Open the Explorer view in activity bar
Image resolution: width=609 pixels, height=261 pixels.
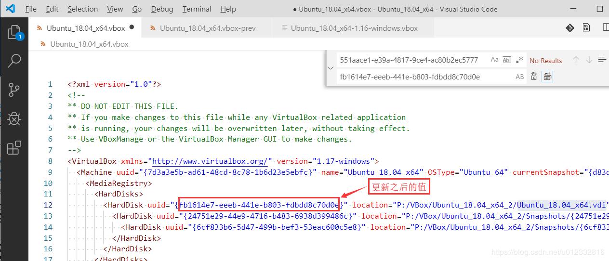(x=14, y=32)
